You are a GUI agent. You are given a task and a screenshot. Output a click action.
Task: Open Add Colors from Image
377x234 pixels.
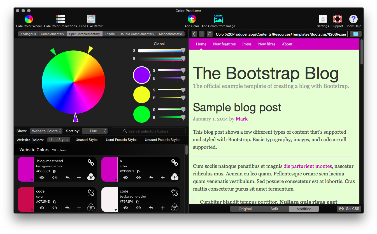pos(218,19)
